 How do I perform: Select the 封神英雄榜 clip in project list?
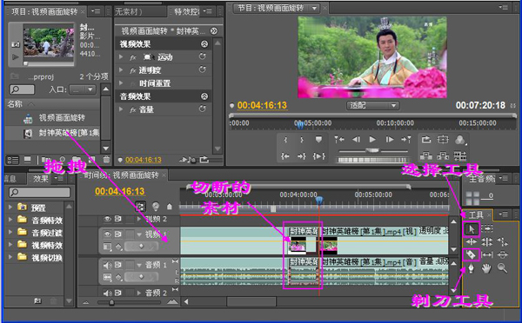[69, 133]
